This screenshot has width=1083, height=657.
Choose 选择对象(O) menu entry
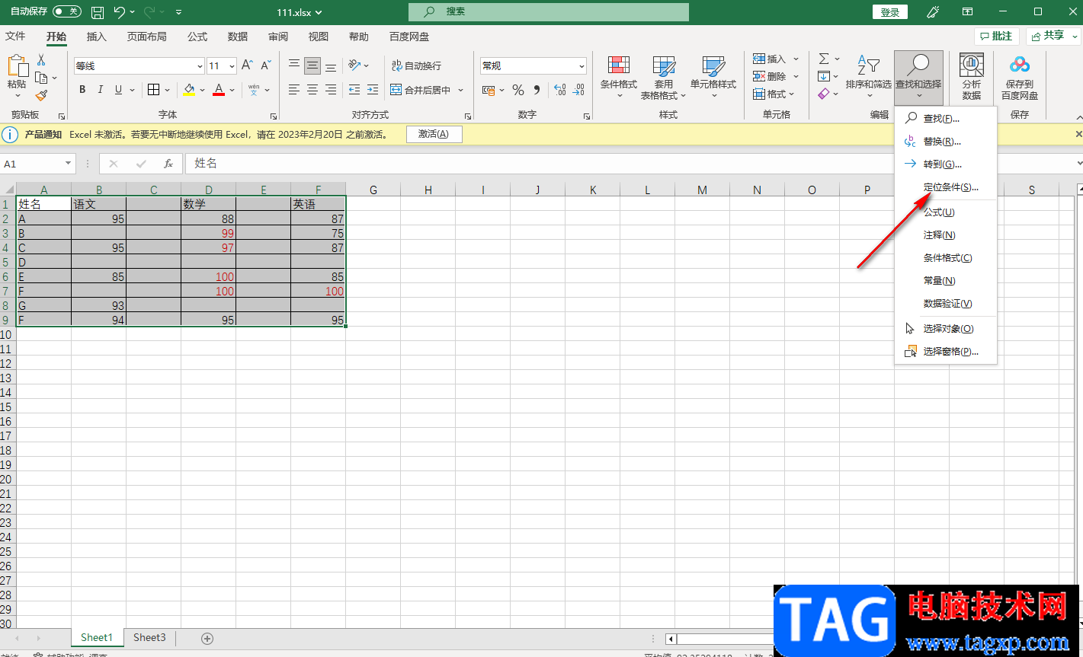pos(946,329)
